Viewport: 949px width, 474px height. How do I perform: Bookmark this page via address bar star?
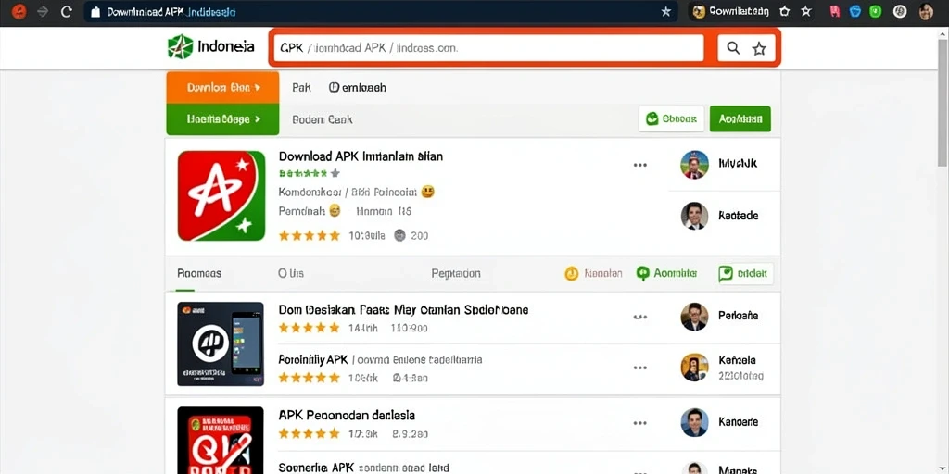coord(665,11)
